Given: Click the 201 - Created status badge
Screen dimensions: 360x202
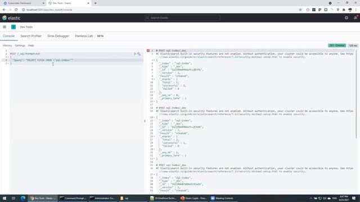Looking at the screenshot, I should (337, 45).
